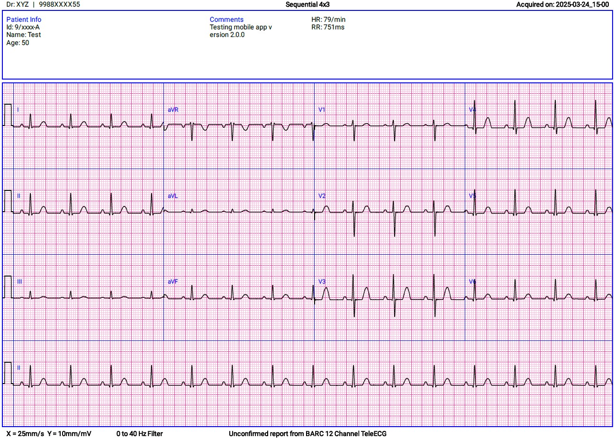Click the 'Y = 10mm/mV' gain text
Image resolution: width=614 pixels, height=438 pixels.
[69, 433]
